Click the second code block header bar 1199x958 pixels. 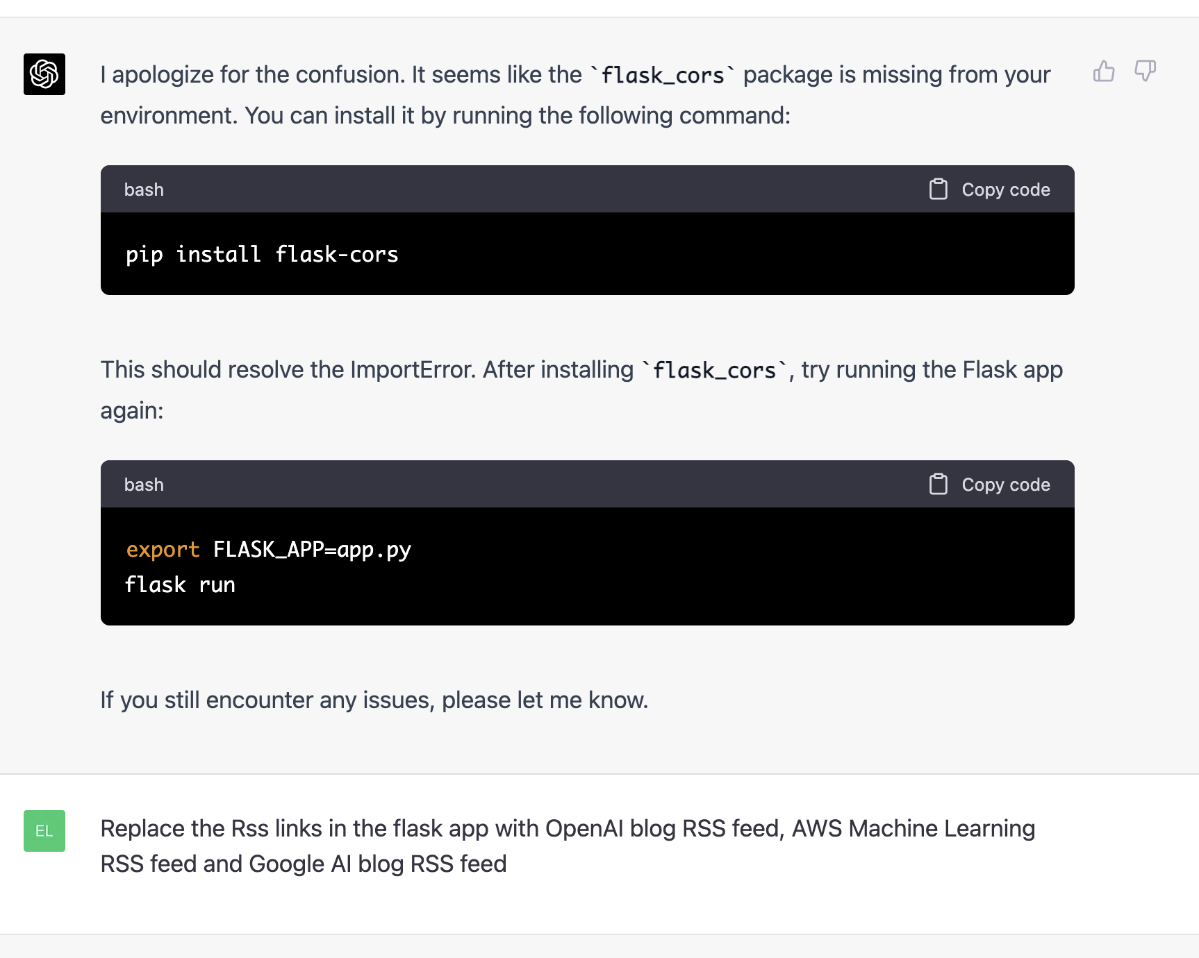[556, 484]
